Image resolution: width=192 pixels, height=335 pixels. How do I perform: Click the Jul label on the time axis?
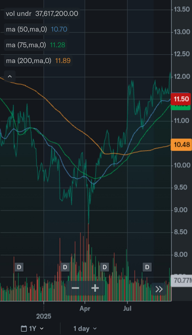click(x=127, y=309)
